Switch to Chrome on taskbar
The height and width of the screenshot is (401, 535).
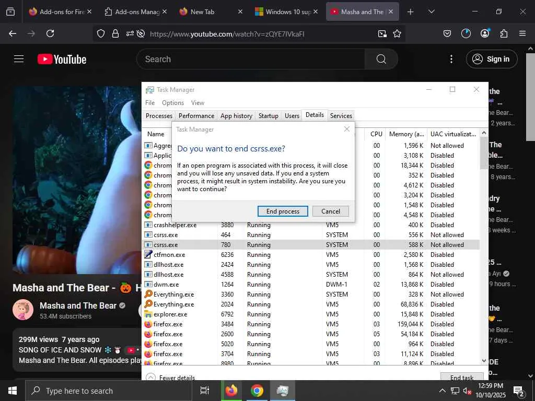click(x=257, y=391)
